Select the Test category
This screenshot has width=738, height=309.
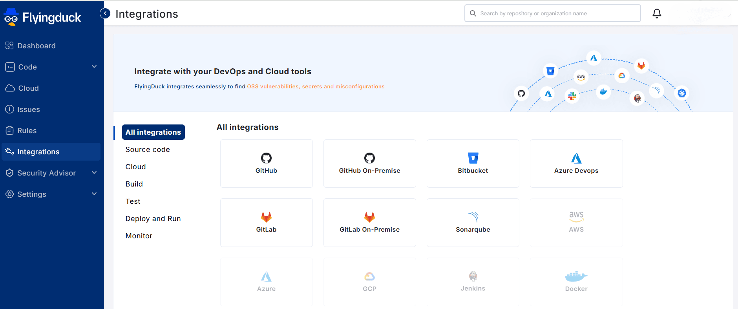[133, 201]
